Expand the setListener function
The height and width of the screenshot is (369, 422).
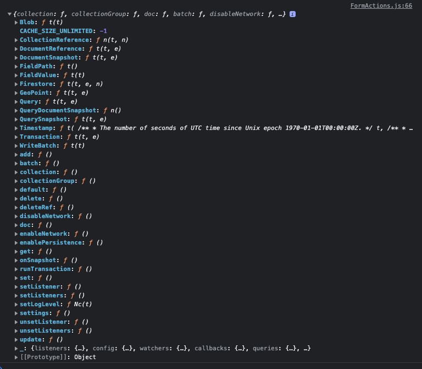16,287
